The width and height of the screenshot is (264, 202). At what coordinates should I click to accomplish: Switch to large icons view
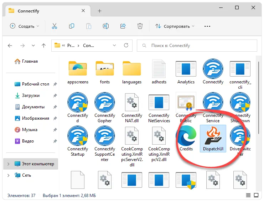(256, 195)
